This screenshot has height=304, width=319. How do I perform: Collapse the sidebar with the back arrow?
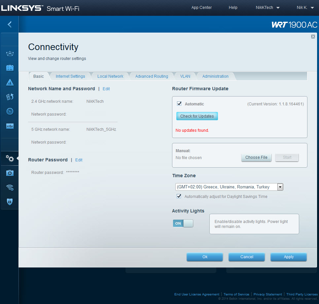[x=9, y=25]
